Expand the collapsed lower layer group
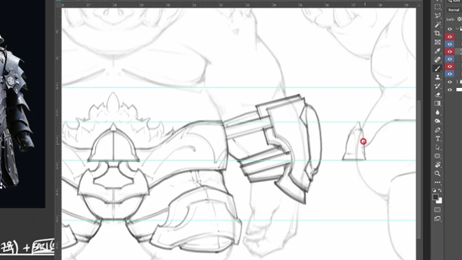This screenshot has height=260, width=462. (458, 82)
